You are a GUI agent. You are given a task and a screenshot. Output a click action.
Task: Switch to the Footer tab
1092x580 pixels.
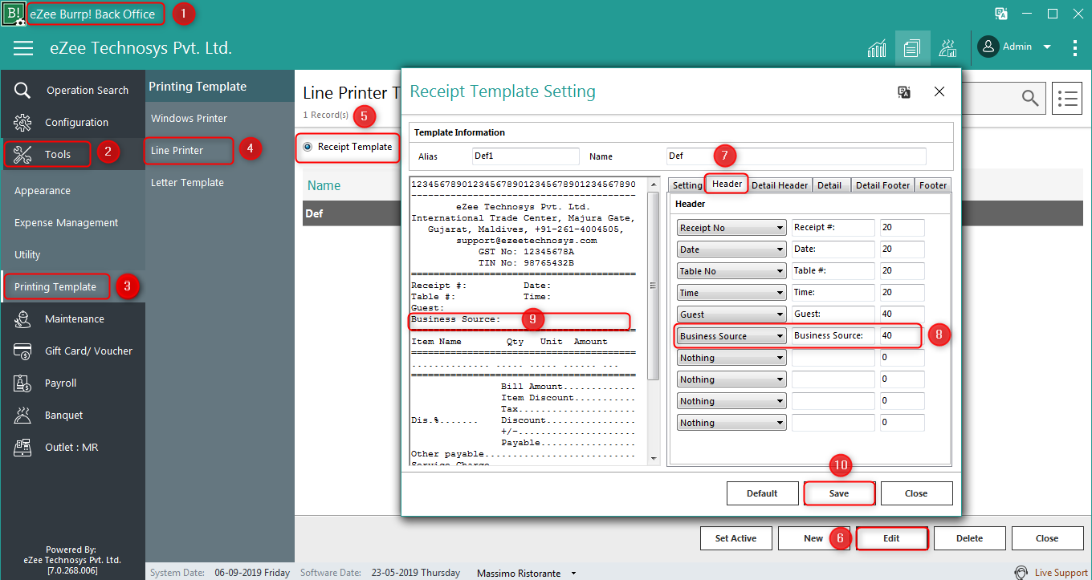click(x=933, y=185)
